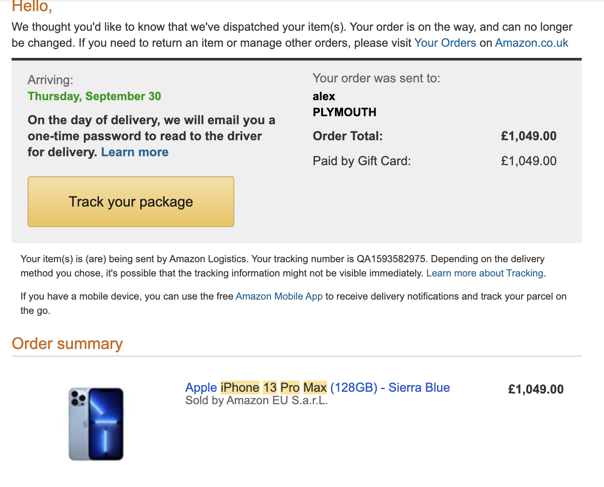Click the Order summary heading

coord(67,344)
